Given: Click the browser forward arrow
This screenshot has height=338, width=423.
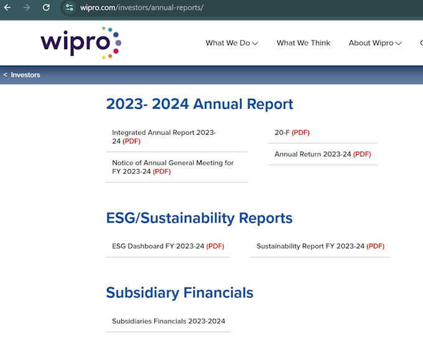Looking at the screenshot, I should click(26, 7).
